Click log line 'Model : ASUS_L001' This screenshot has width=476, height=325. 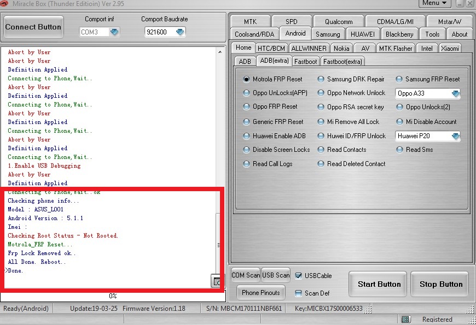click(x=36, y=210)
